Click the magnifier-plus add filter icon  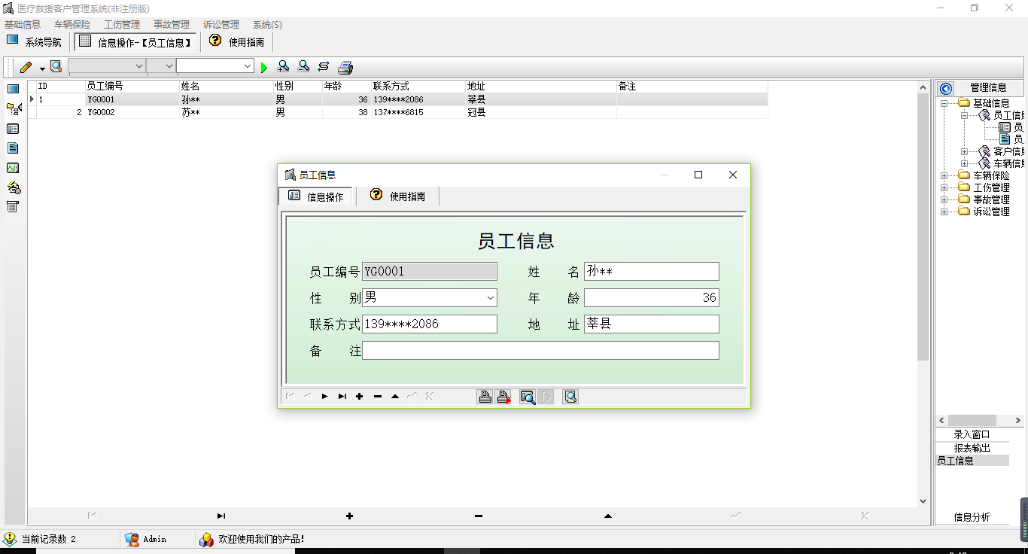(x=284, y=67)
